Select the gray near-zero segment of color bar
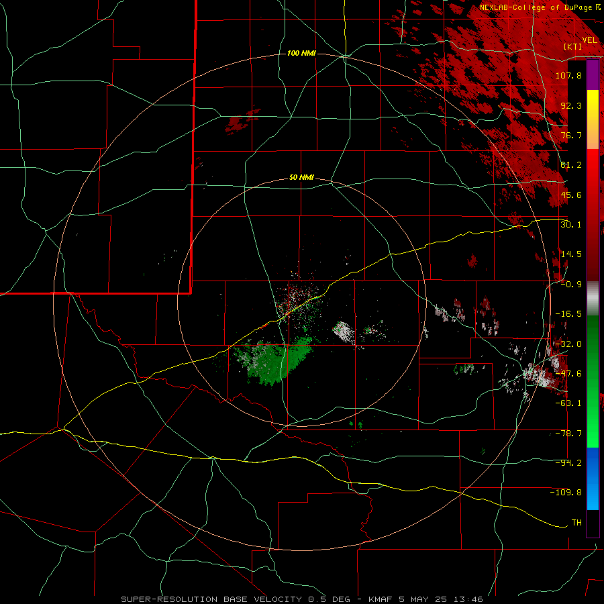This screenshot has height=604, width=604. 593,299
